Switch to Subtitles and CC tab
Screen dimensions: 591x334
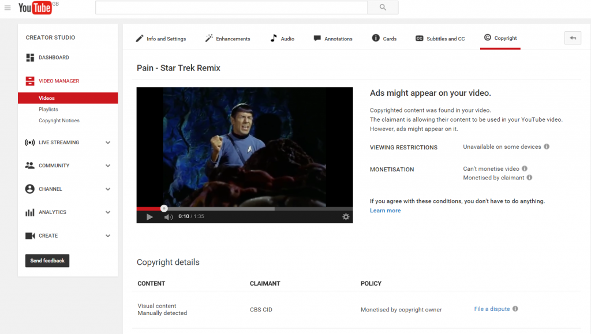tap(440, 39)
